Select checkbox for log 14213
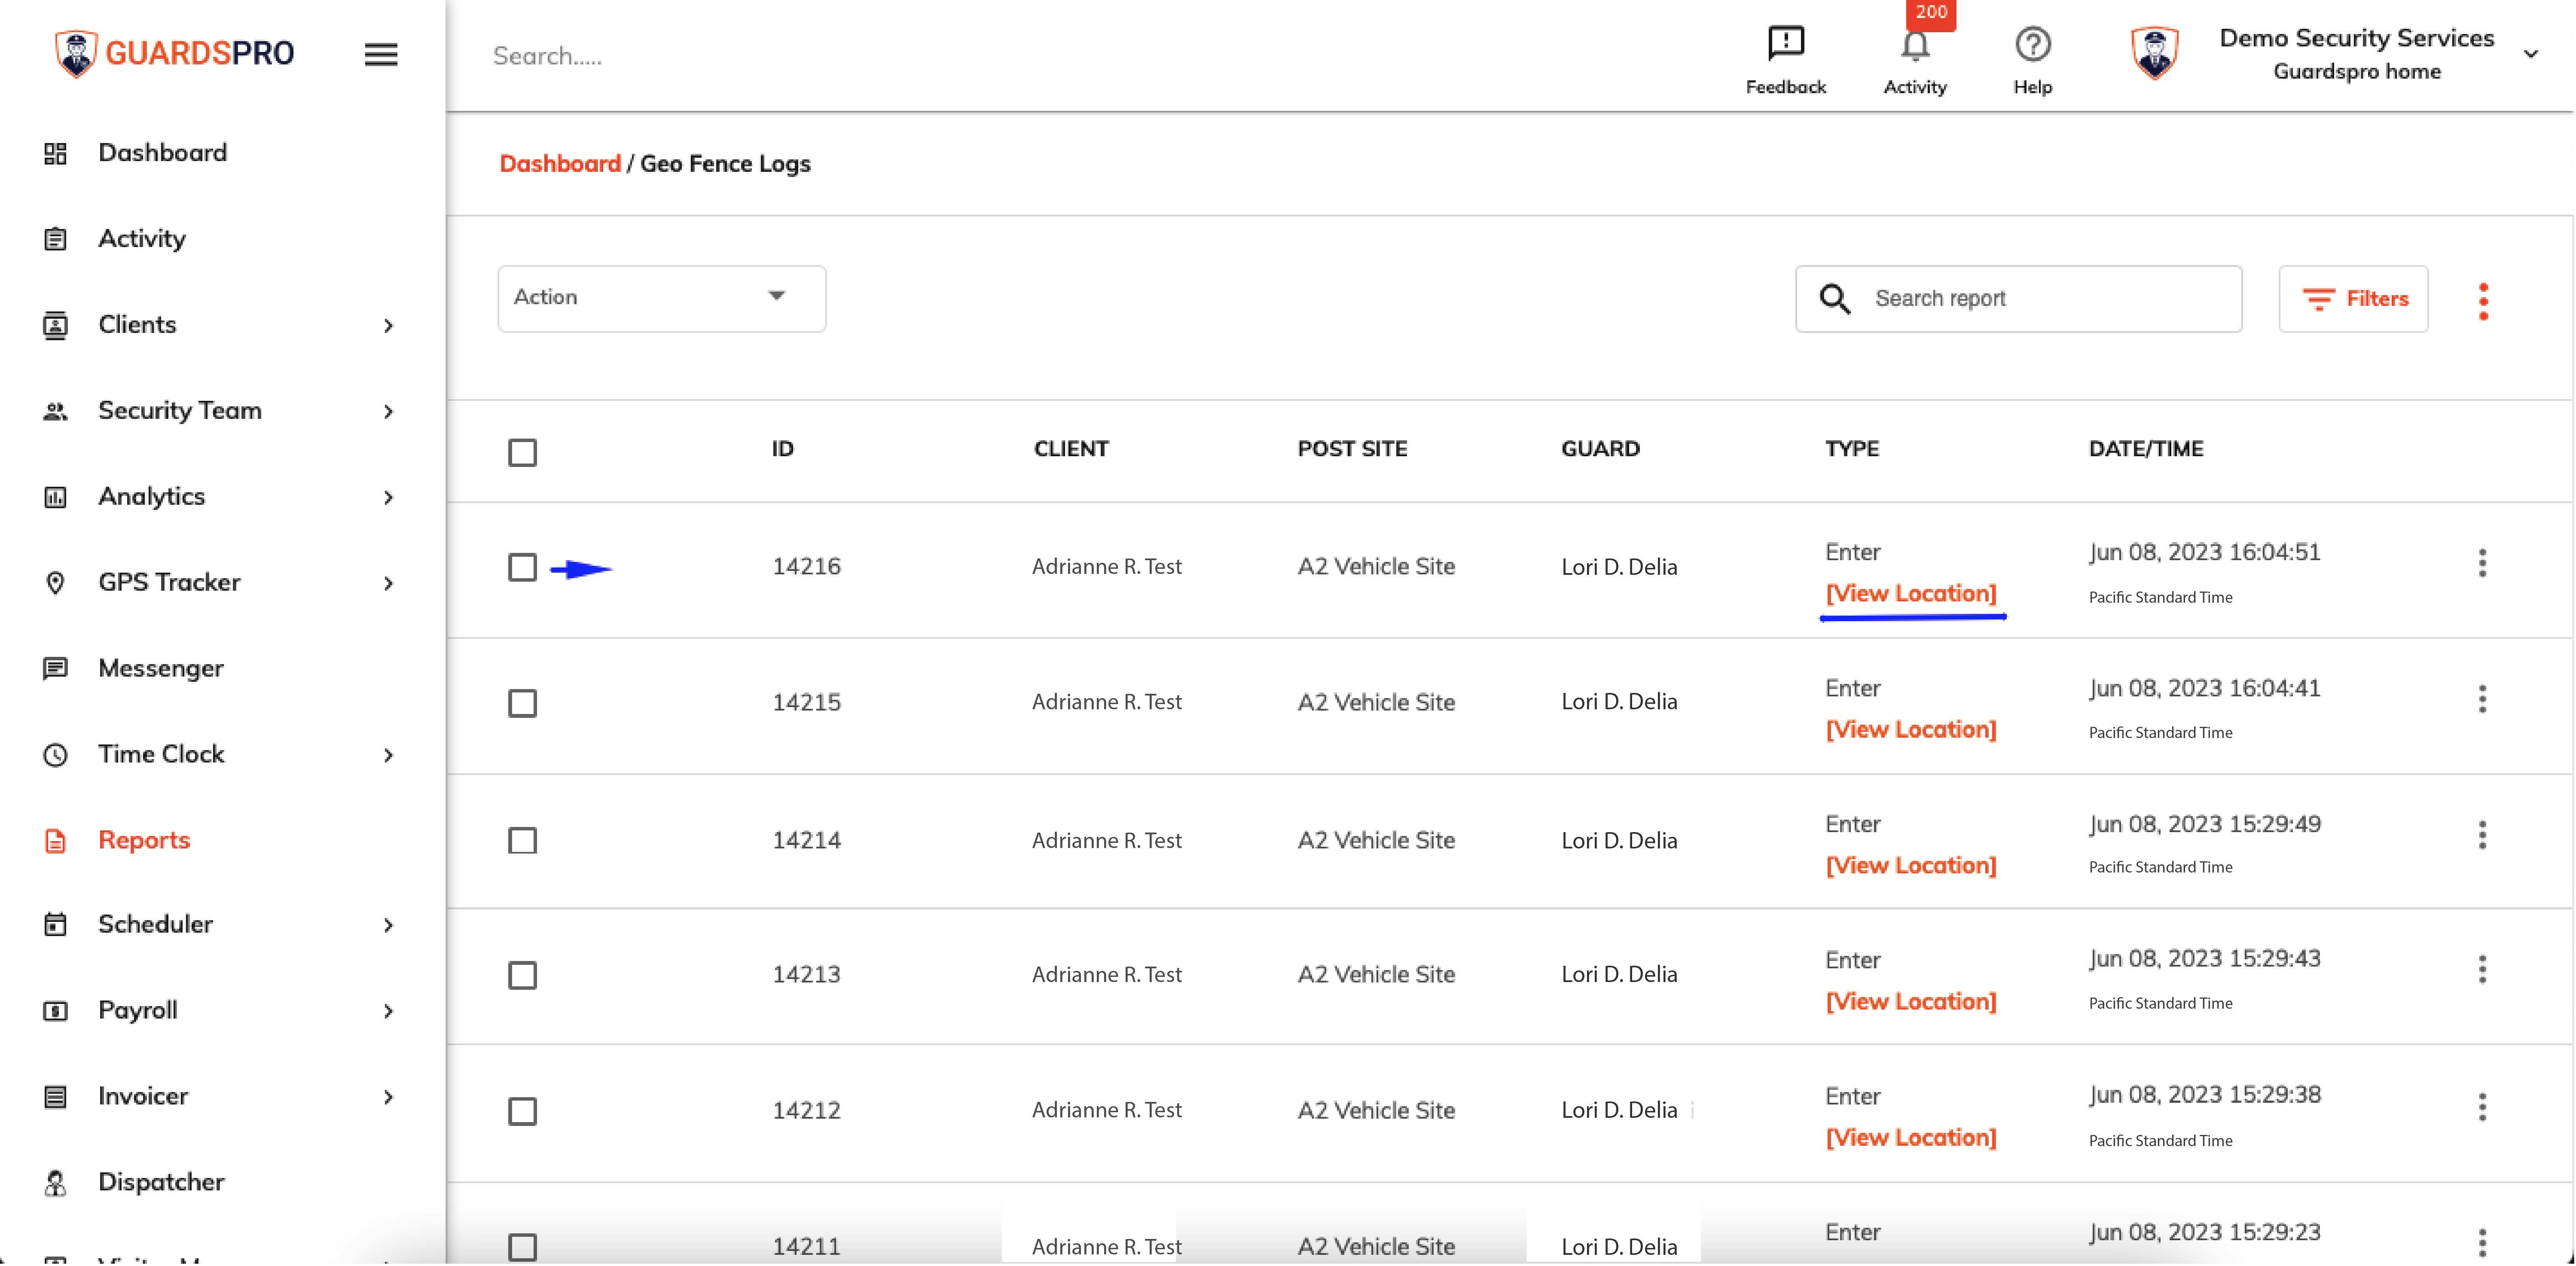Screen dimensions: 2576x1266 (x=522, y=976)
